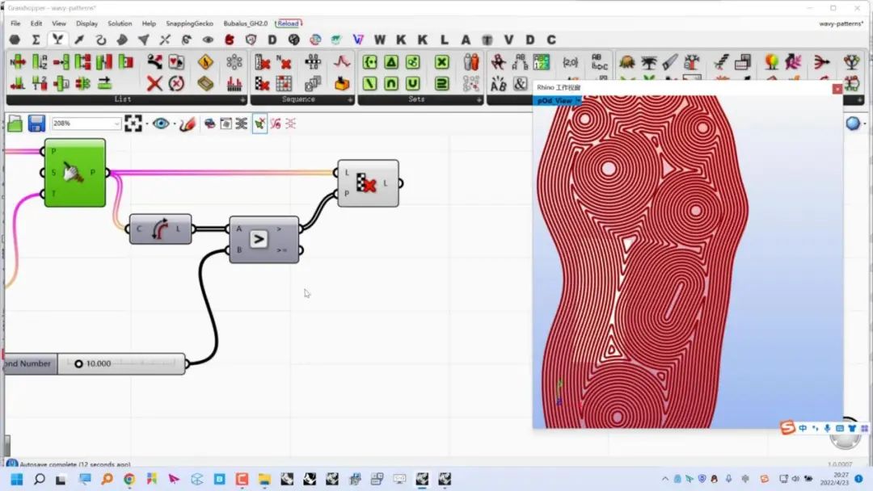This screenshot has height=491, width=873.
Task: Toggle selected-only preview green icon
Action: (260, 124)
